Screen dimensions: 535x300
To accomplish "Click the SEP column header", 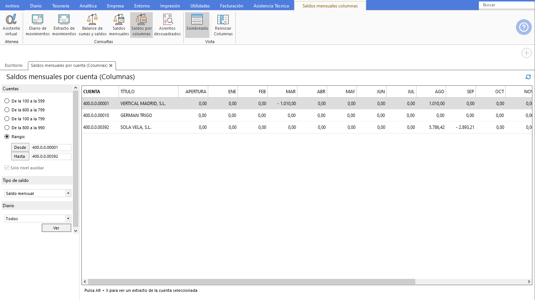I will 461,92.
